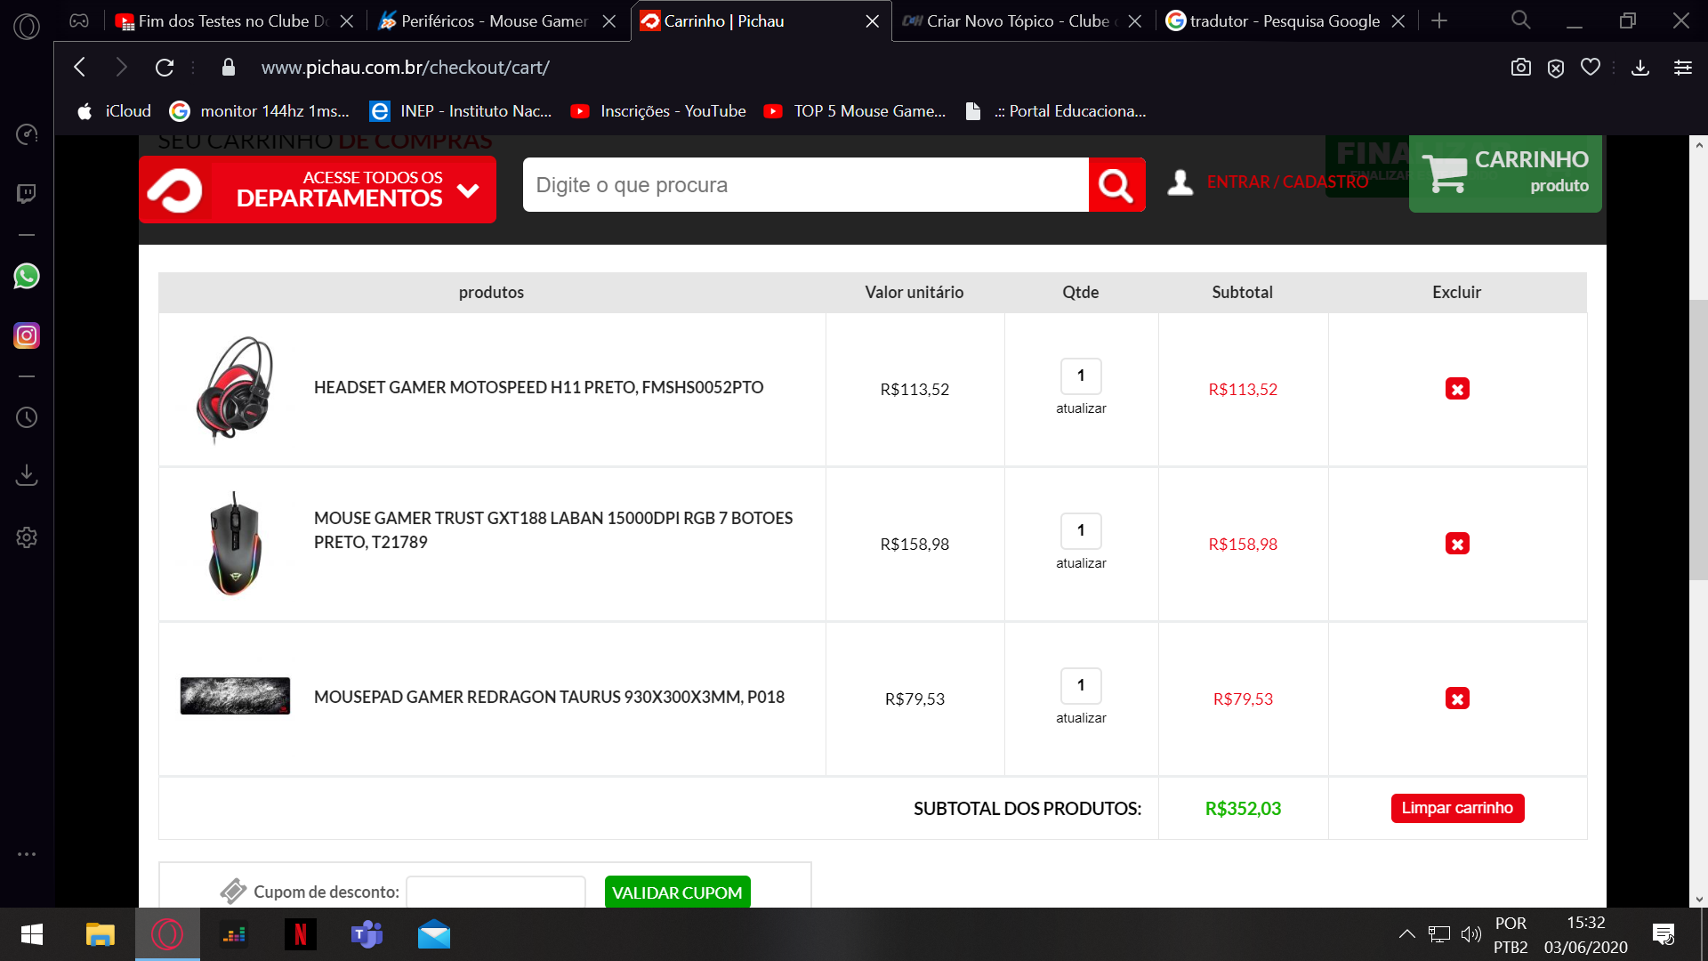Go back to the previous page
Screen dimensions: 1708x961
click(x=80, y=67)
